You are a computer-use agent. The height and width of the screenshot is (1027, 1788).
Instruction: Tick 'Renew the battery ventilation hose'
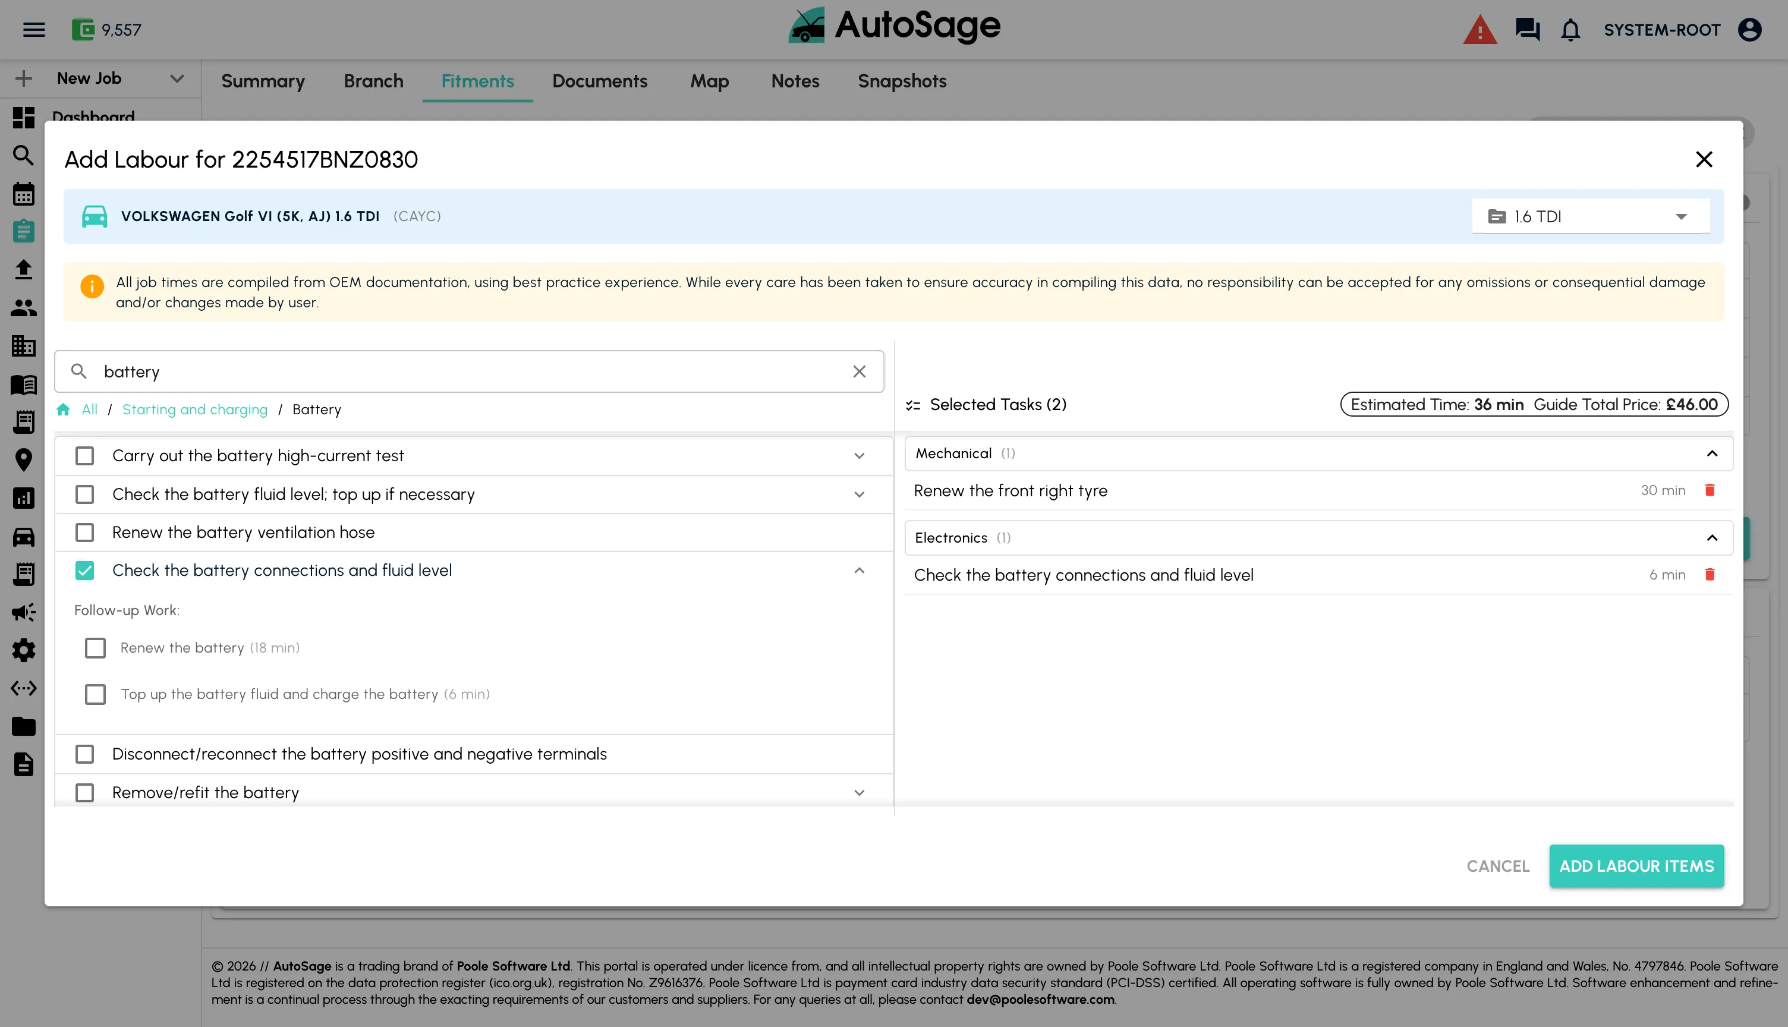click(84, 533)
